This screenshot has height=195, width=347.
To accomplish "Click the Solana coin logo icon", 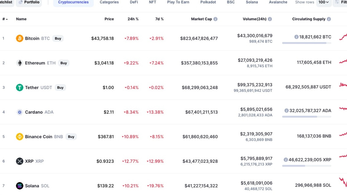I will tap(20, 186).
